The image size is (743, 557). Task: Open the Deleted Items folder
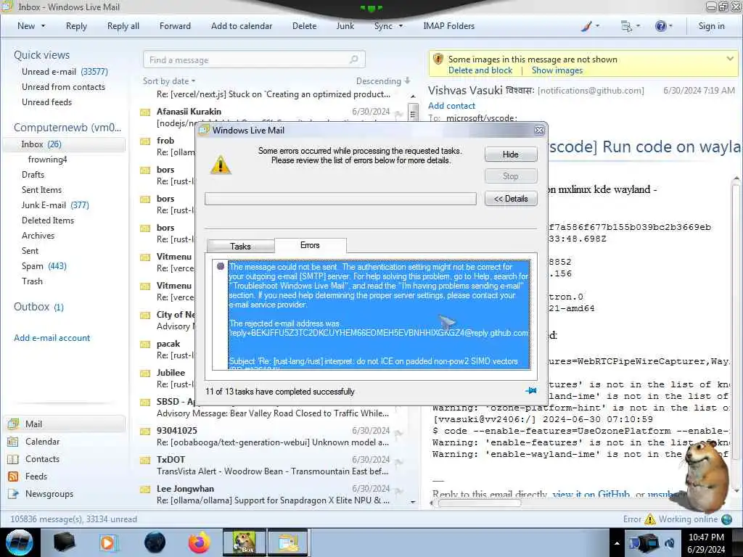click(x=48, y=220)
